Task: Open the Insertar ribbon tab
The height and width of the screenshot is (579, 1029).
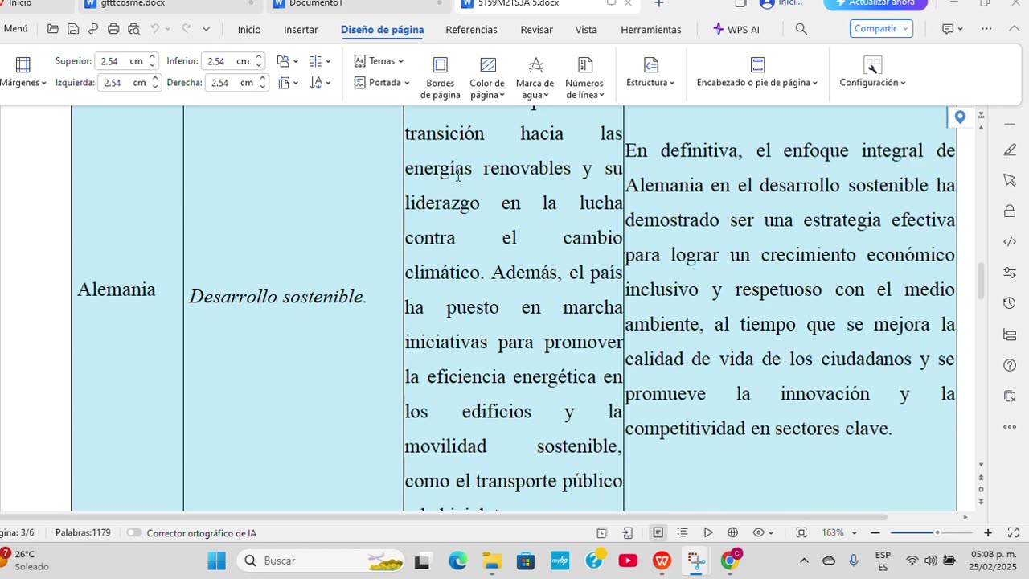Action: click(301, 30)
